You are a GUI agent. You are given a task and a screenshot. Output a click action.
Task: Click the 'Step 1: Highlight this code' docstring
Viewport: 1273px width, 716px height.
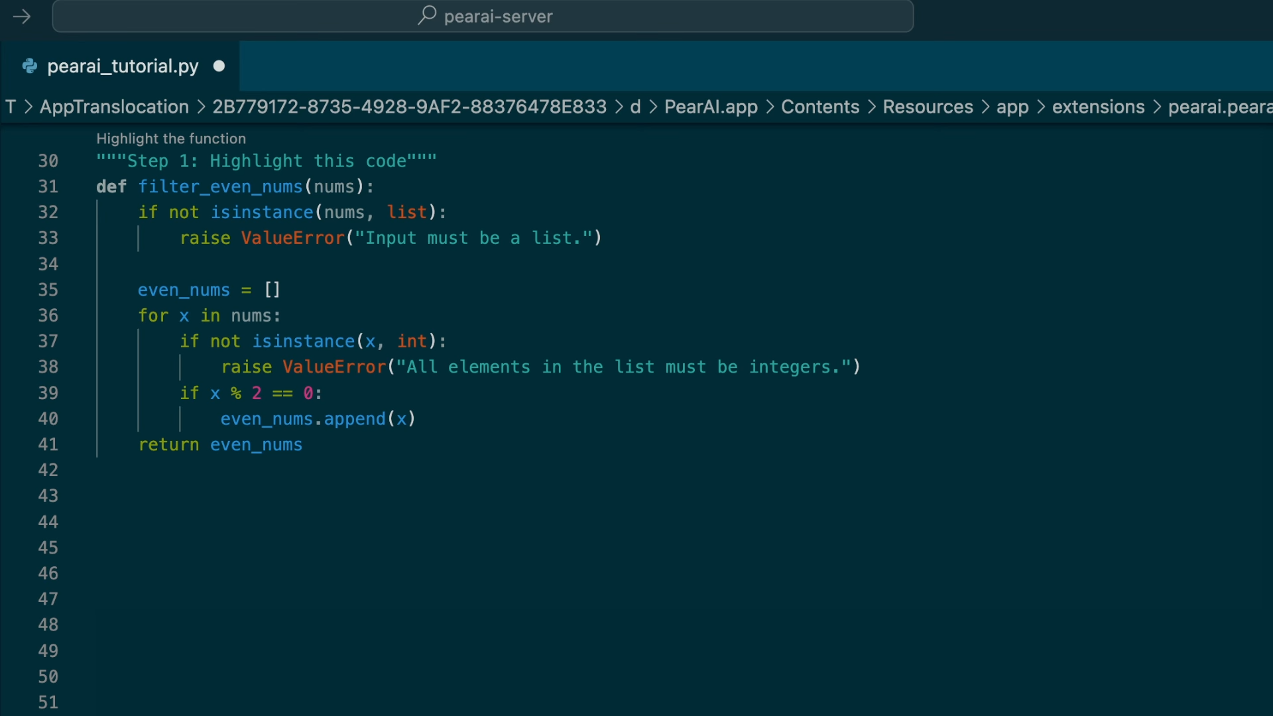[x=267, y=161]
